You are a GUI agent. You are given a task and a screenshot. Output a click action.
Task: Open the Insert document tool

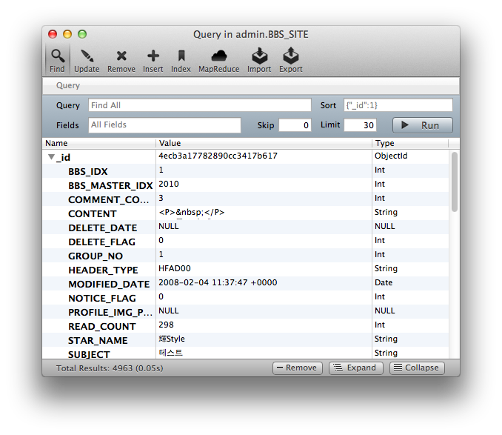[x=153, y=61]
